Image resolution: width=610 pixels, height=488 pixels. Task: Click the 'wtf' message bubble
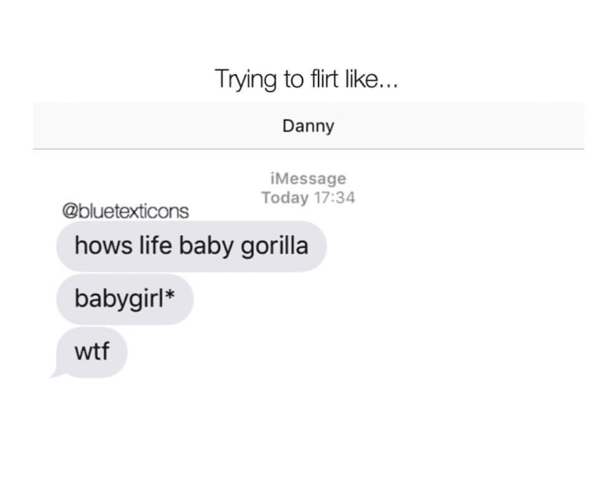click(x=92, y=352)
